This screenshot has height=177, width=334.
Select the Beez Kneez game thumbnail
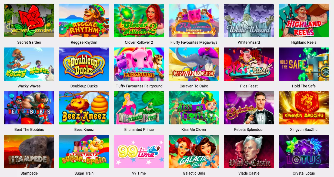click(x=84, y=108)
